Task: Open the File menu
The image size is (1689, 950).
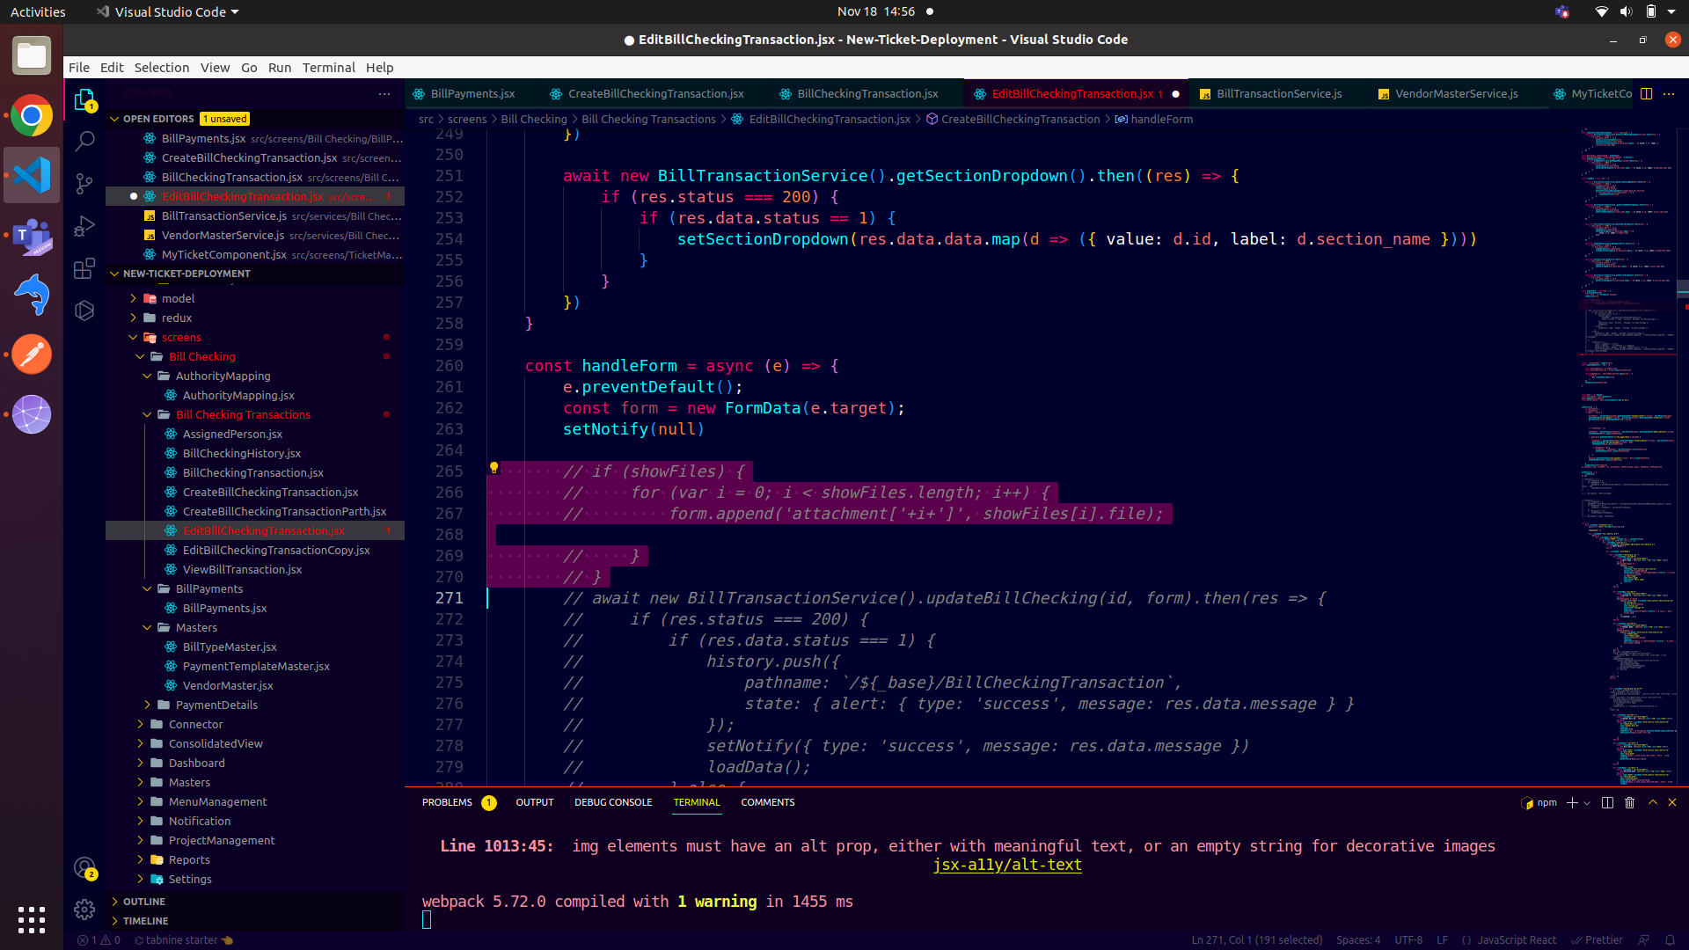Action: (79, 68)
